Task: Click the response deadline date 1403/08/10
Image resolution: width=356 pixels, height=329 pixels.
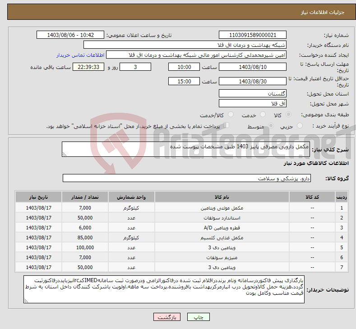Action: (253, 67)
